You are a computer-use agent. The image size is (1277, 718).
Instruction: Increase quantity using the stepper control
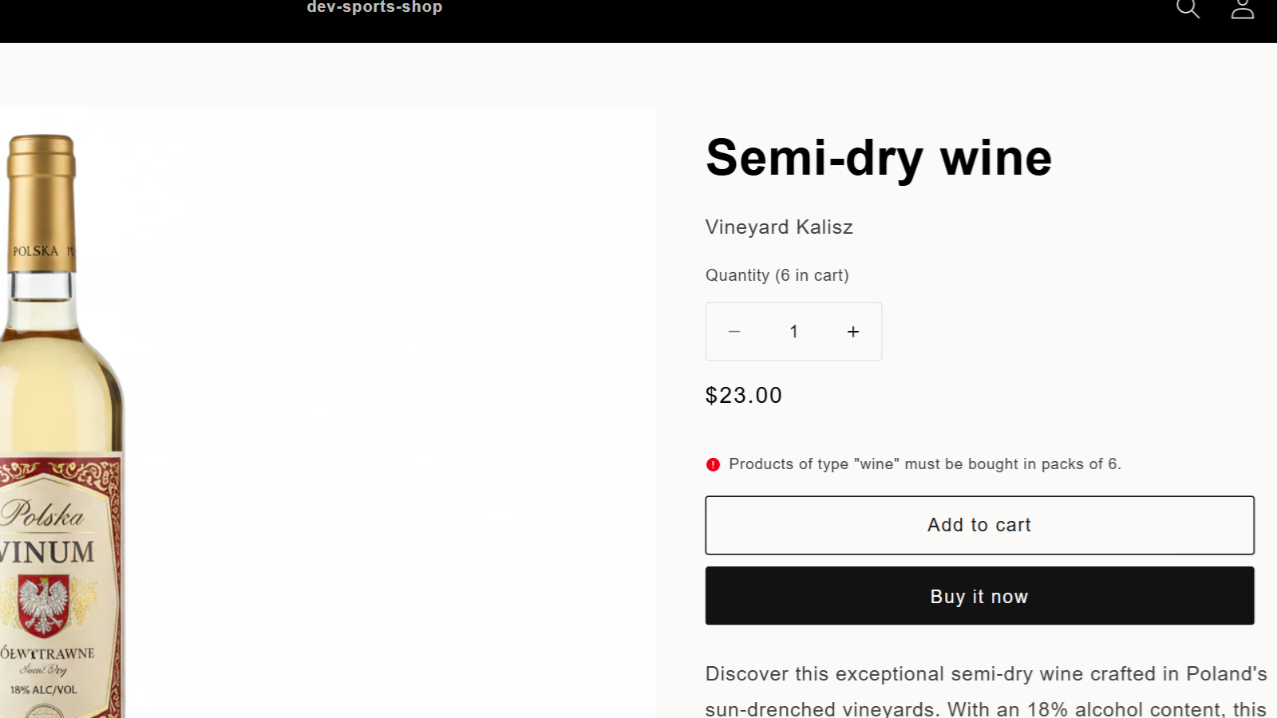tap(852, 331)
